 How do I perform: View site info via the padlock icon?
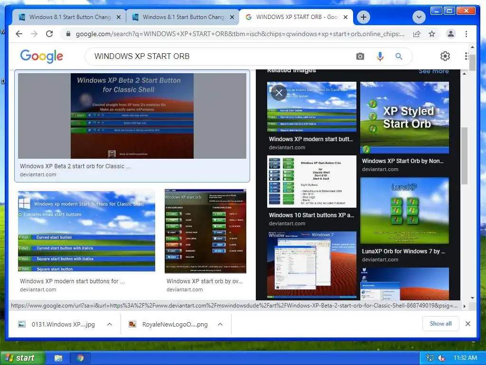68,34
